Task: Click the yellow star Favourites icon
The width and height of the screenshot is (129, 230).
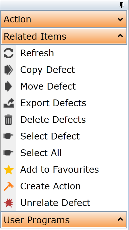Action: click(9, 170)
